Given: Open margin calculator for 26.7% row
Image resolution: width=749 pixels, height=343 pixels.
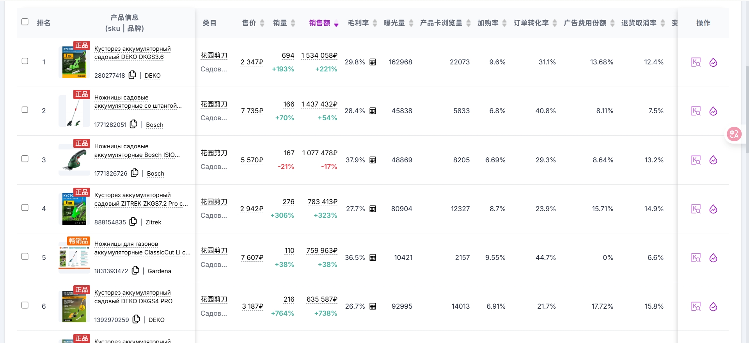Looking at the screenshot, I should coord(373,306).
